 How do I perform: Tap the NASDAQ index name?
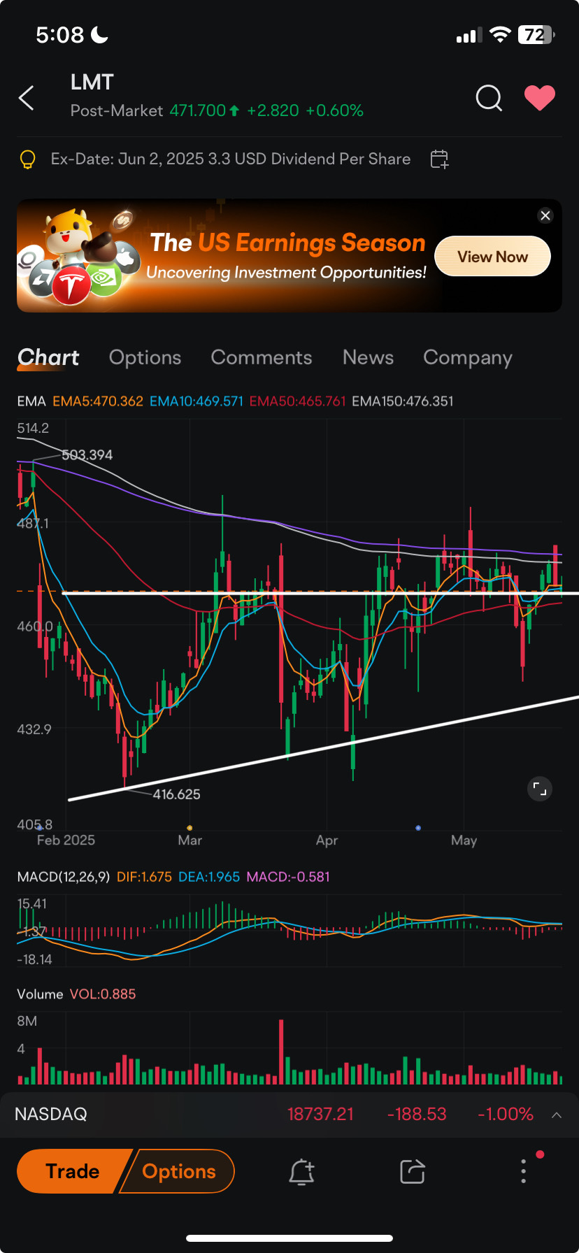[x=51, y=1115]
